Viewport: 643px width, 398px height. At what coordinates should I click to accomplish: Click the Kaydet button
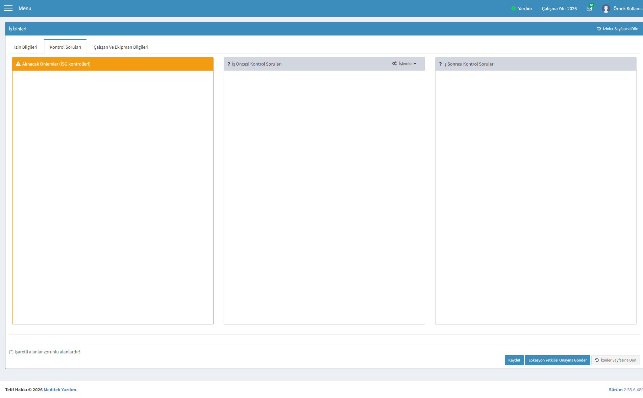(514, 360)
